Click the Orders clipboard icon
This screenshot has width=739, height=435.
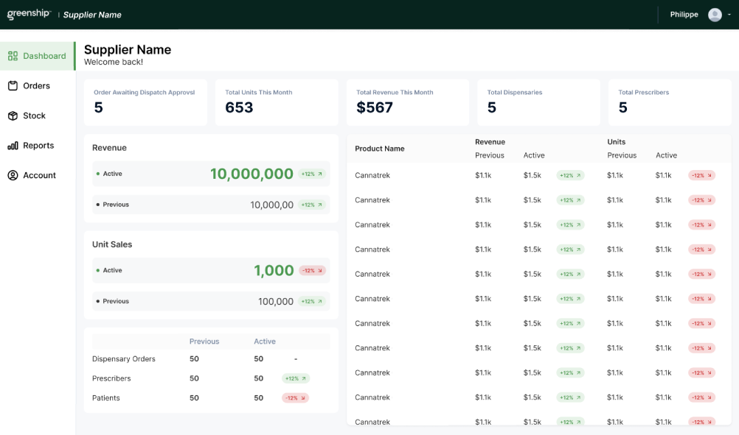pyautogui.click(x=13, y=86)
